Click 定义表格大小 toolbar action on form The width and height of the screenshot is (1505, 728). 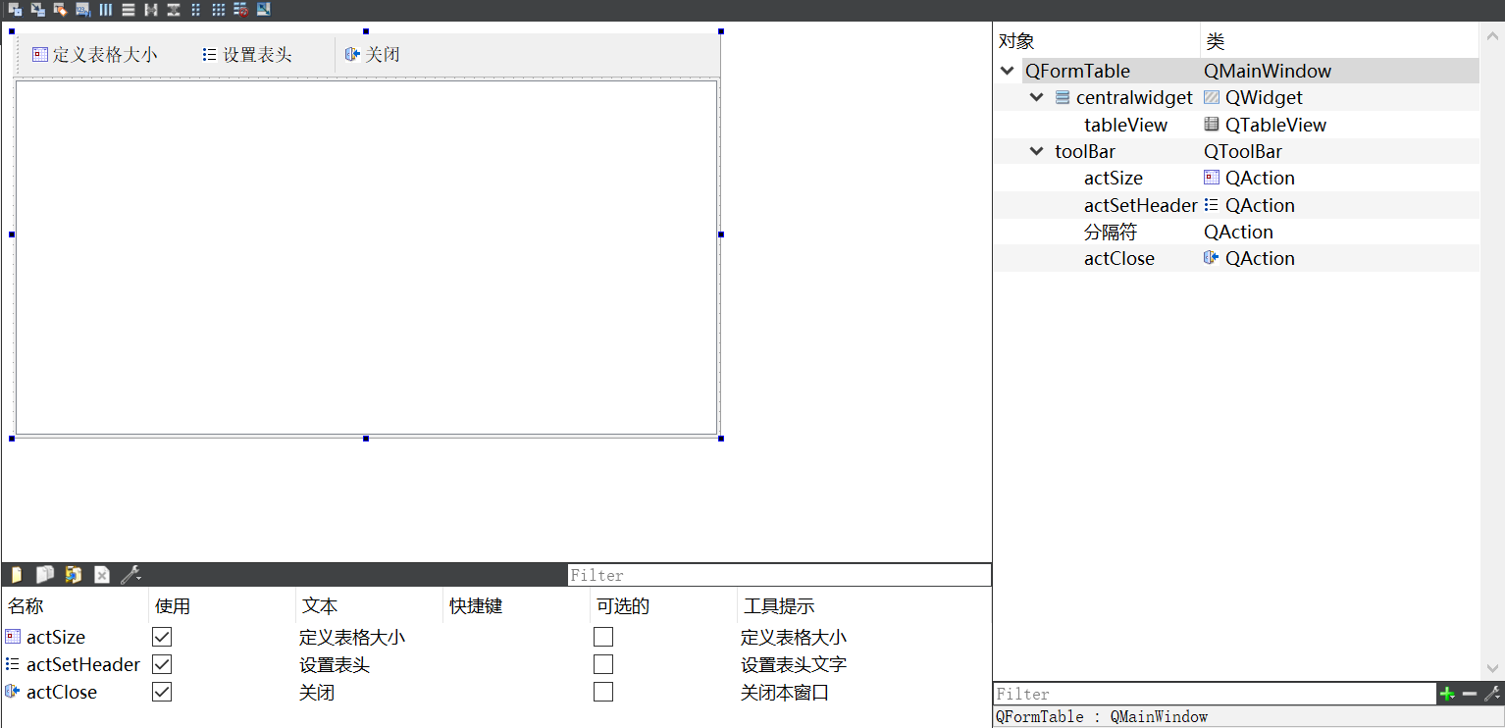pyautogui.click(x=94, y=55)
